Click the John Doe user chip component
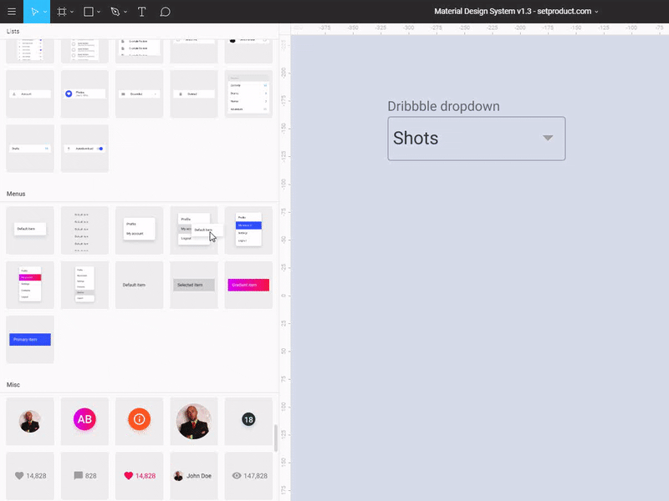Image resolution: width=669 pixels, height=501 pixels. click(x=193, y=474)
